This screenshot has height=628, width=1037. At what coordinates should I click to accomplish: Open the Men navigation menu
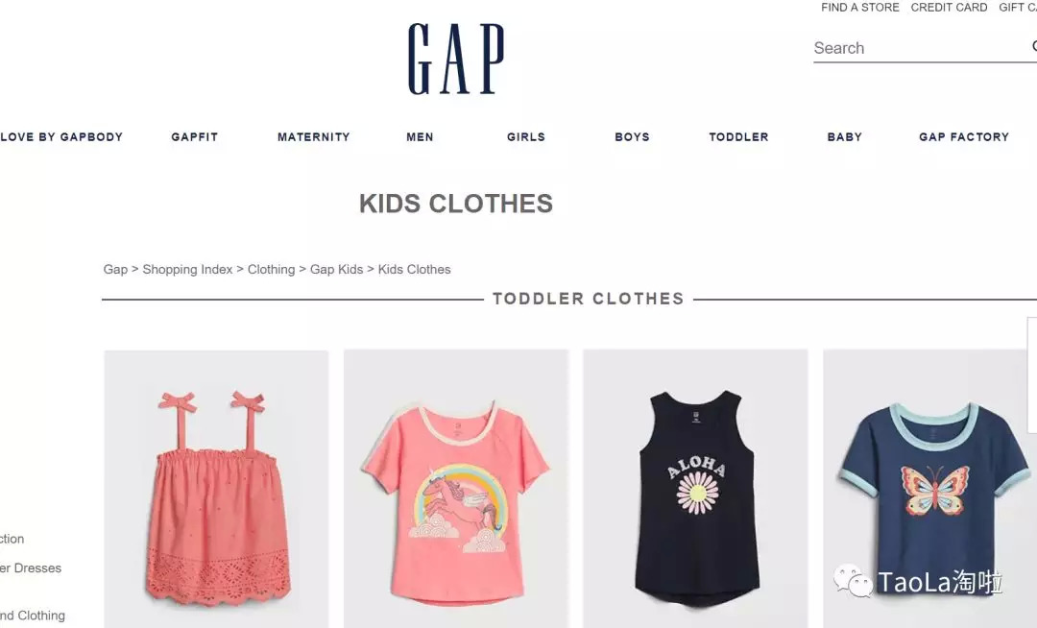(420, 137)
